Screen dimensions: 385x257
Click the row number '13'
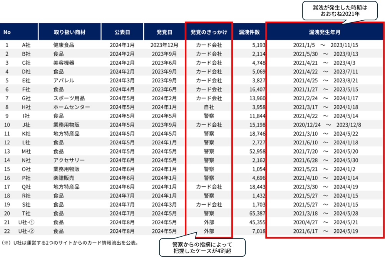pyautogui.click(x=7, y=151)
